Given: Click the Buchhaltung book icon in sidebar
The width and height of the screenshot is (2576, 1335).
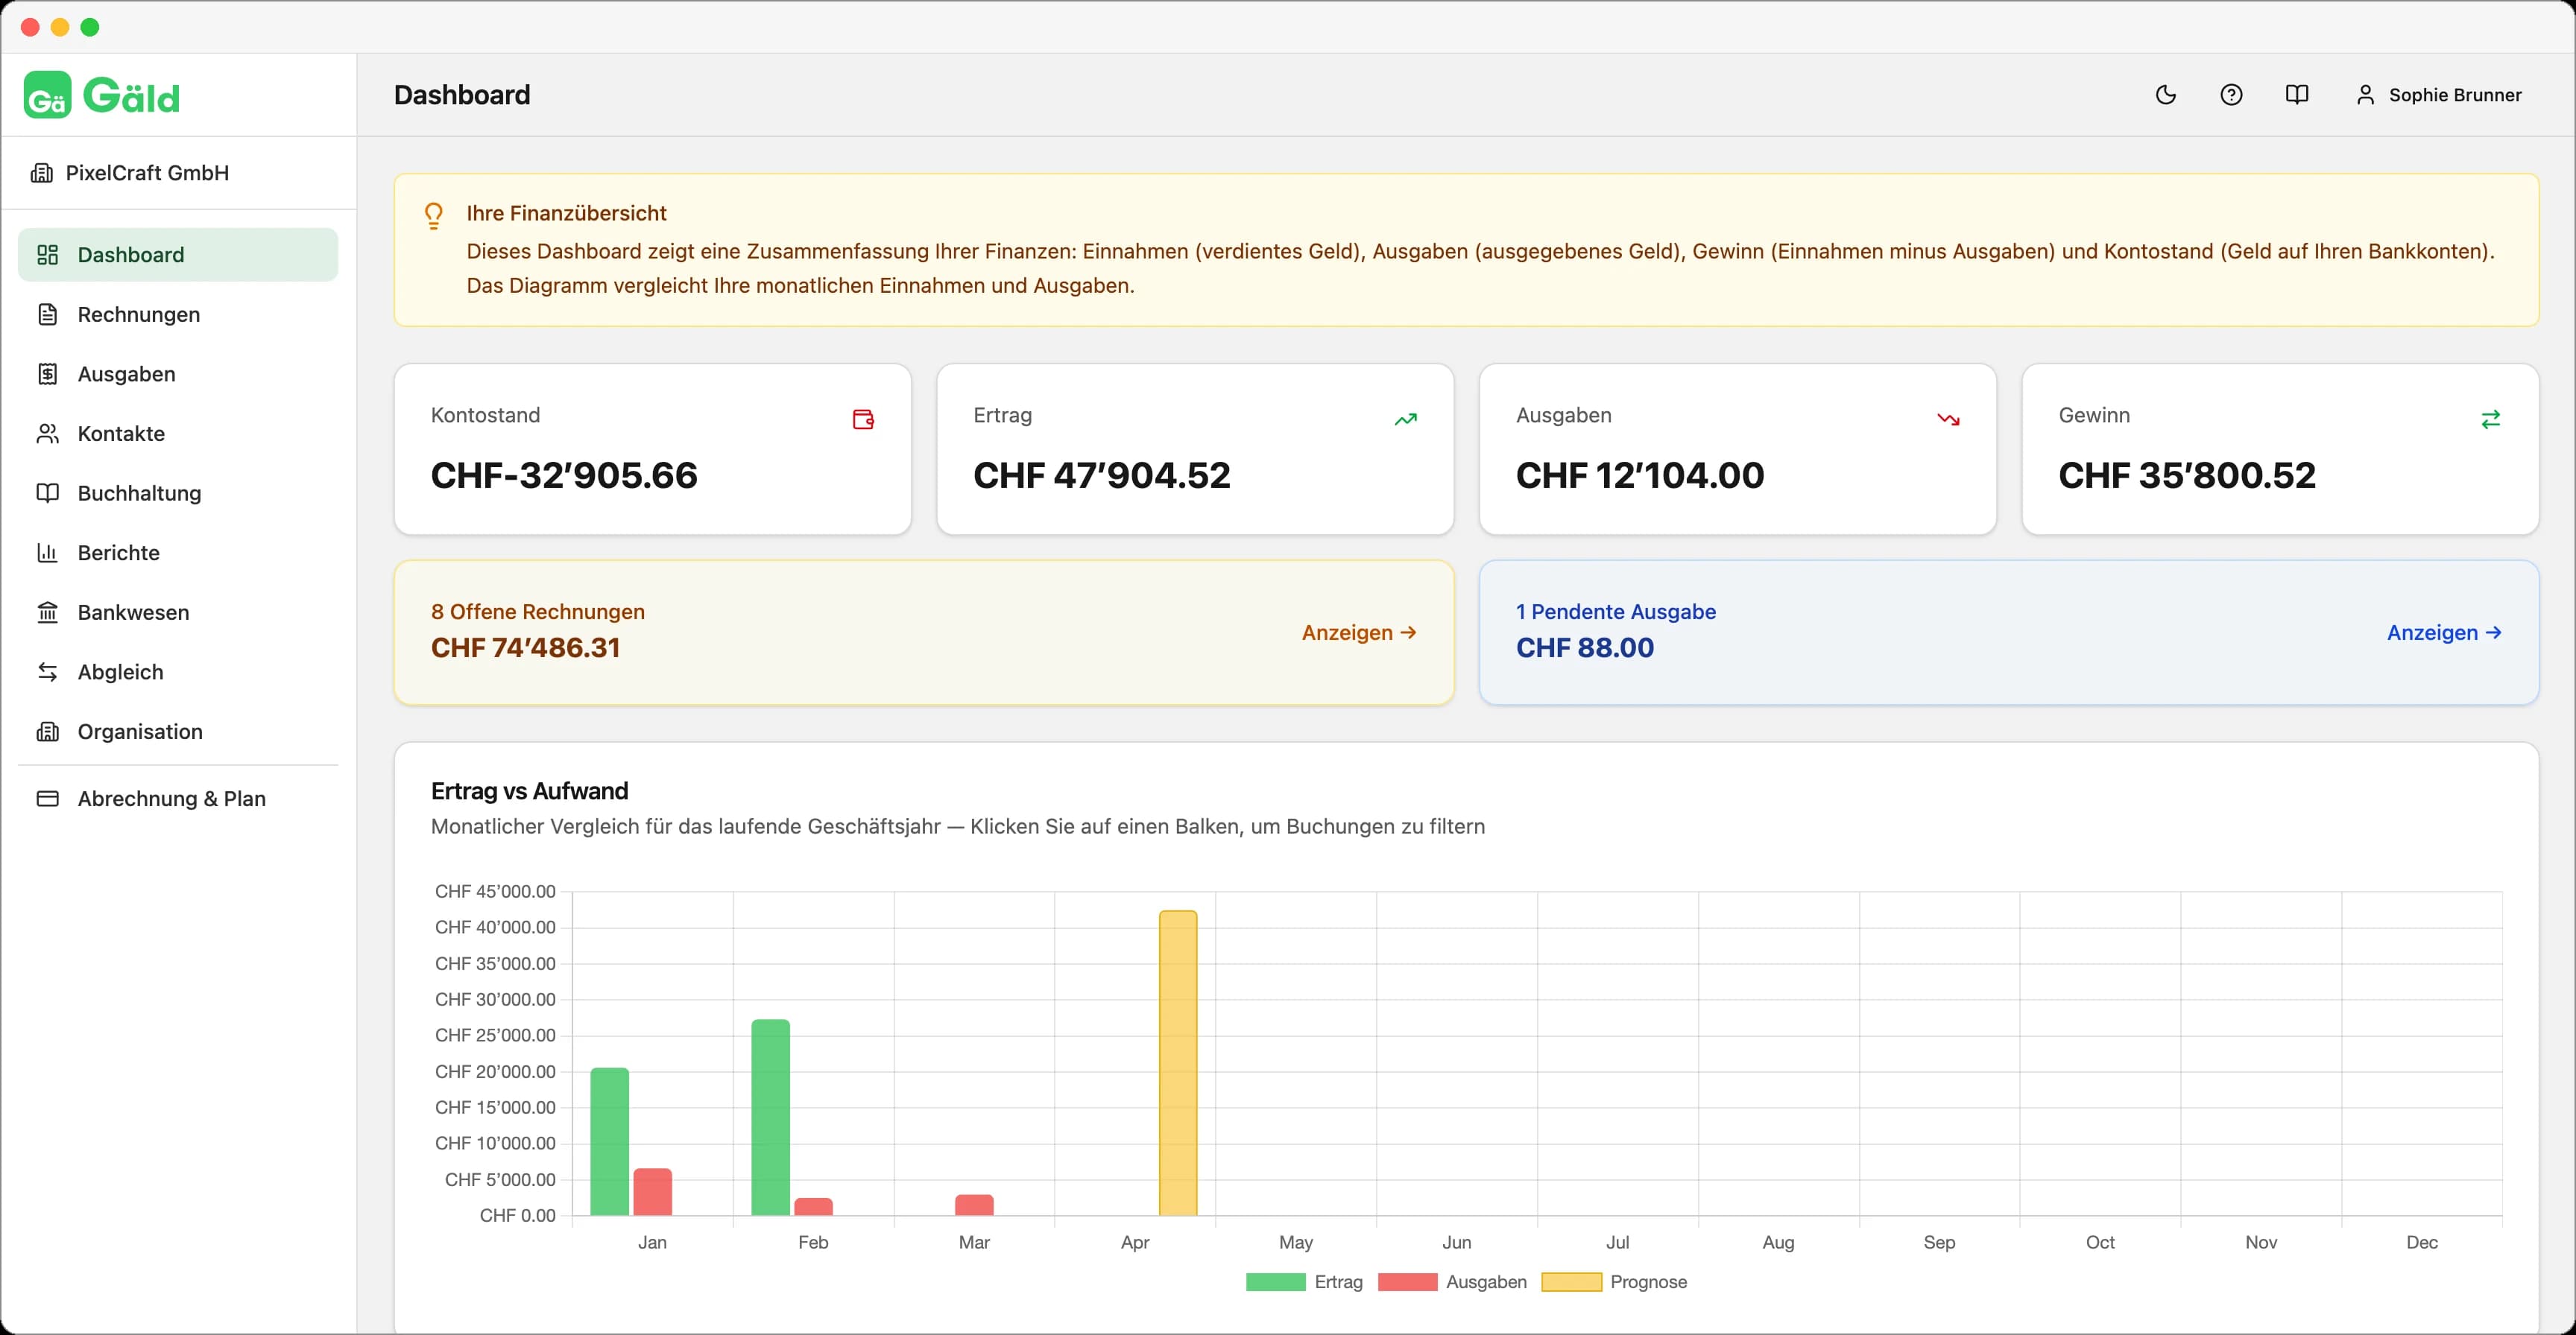Looking at the screenshot, I should click(x=47, y=494).
